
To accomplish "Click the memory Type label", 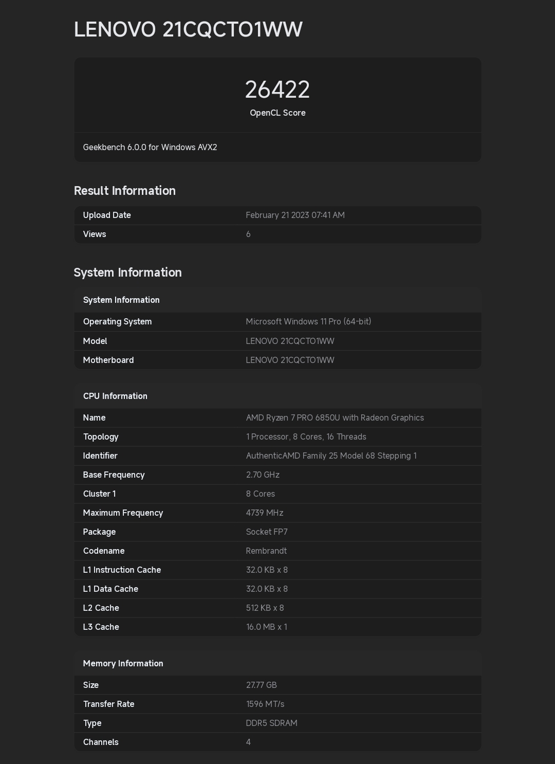I will pos(92,723).
